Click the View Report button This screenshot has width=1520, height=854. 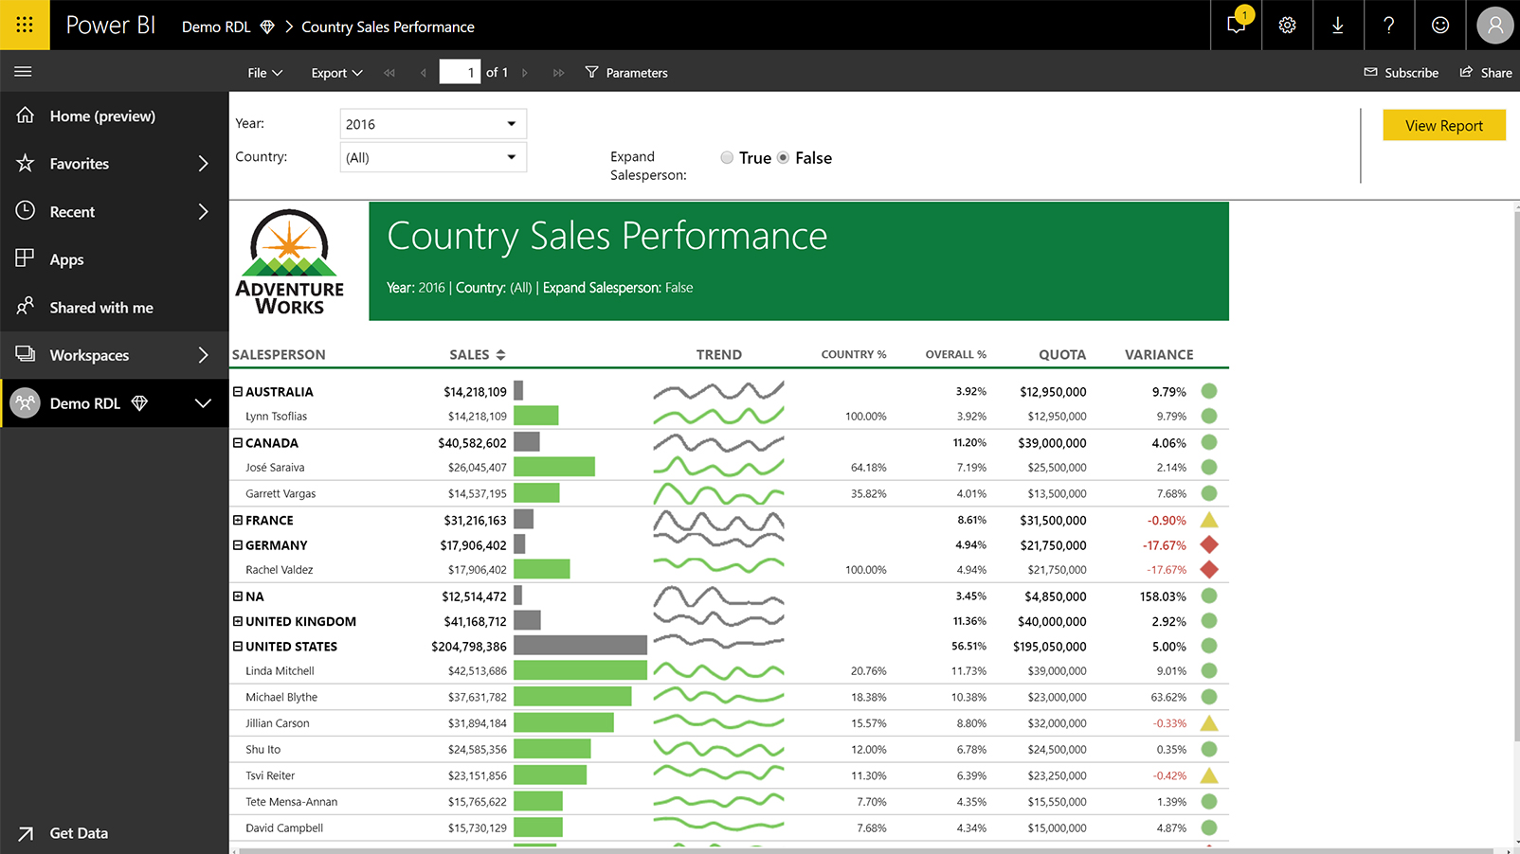click(x=1443, y=124)
